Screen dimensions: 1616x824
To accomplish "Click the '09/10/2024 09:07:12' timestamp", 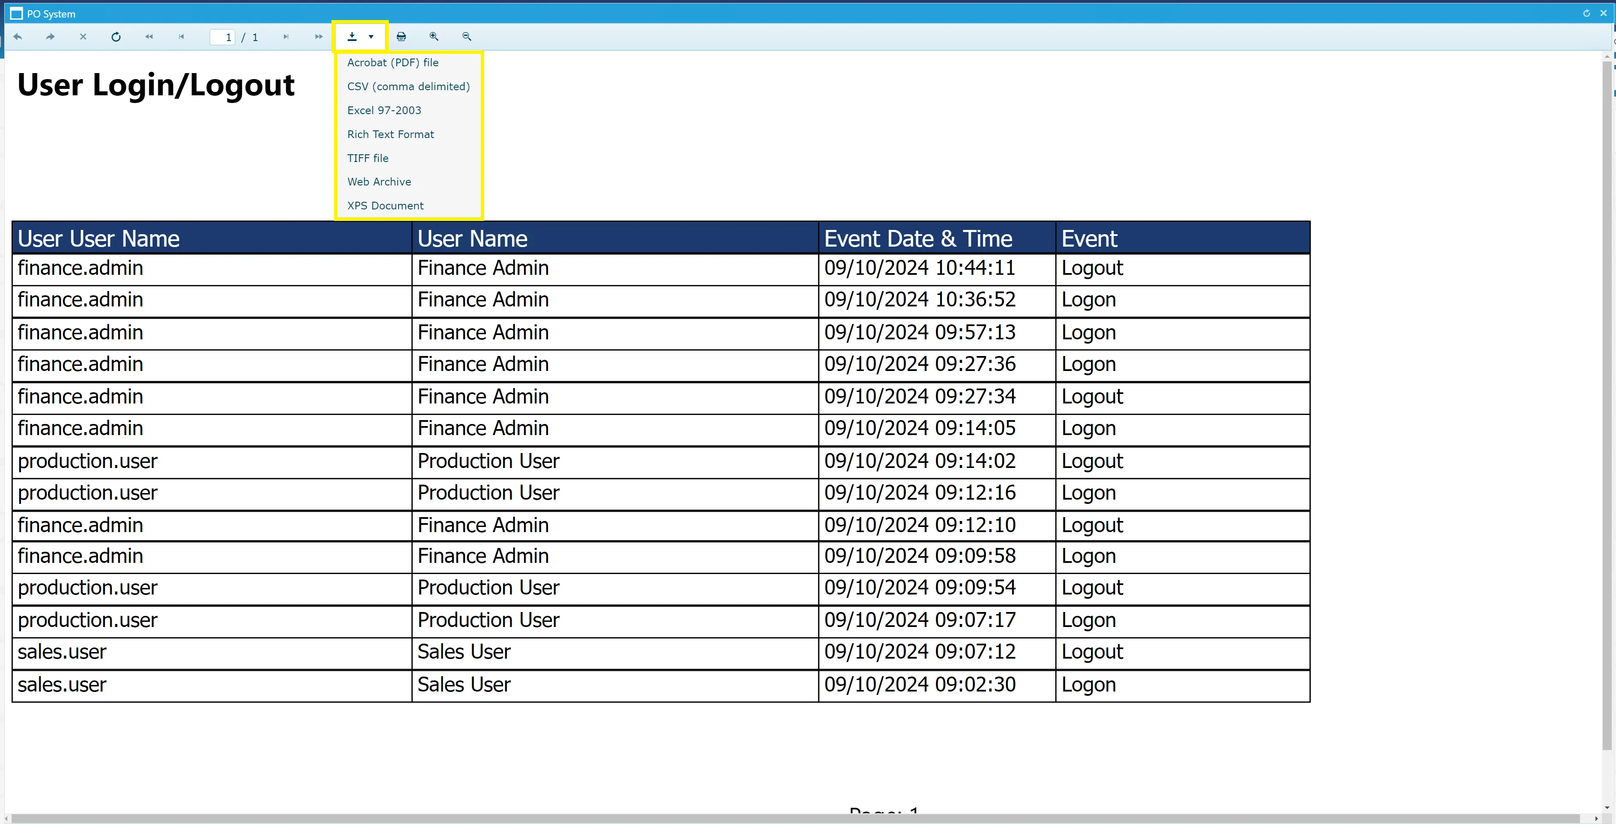I will tap(920, 652).
